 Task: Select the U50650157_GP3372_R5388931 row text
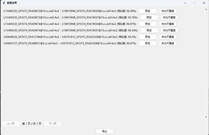pyautogui.click(x=70, y=43)
